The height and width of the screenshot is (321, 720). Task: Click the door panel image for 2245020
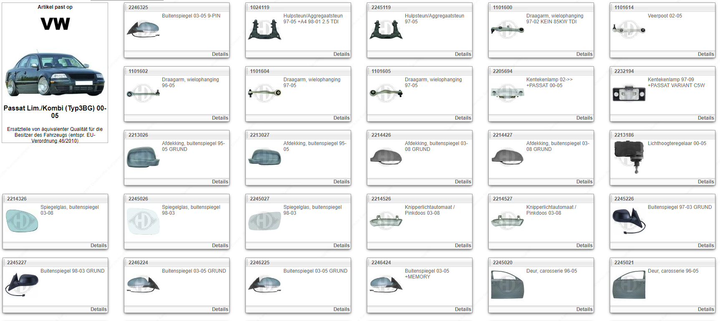coord(507,285)
